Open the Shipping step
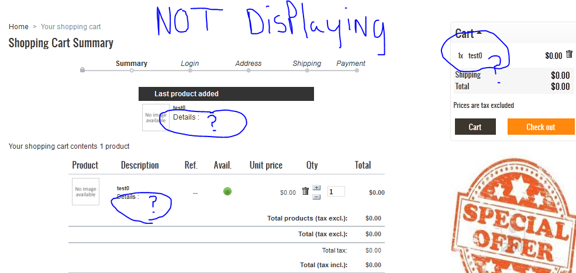The height and width of the screenshot is (273, 576). (x=306, y=64)
